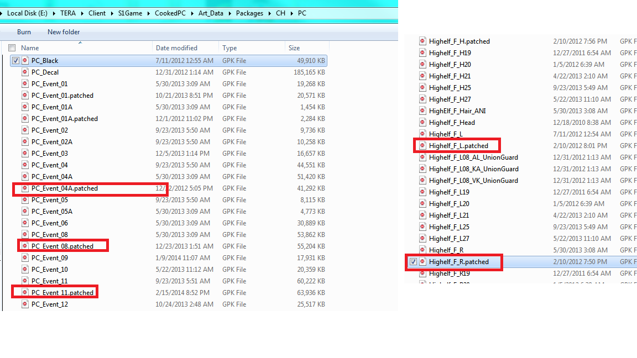637x358 pixels.
Task: Toggle the select-all checkbox in header
Action: (12, 48)
